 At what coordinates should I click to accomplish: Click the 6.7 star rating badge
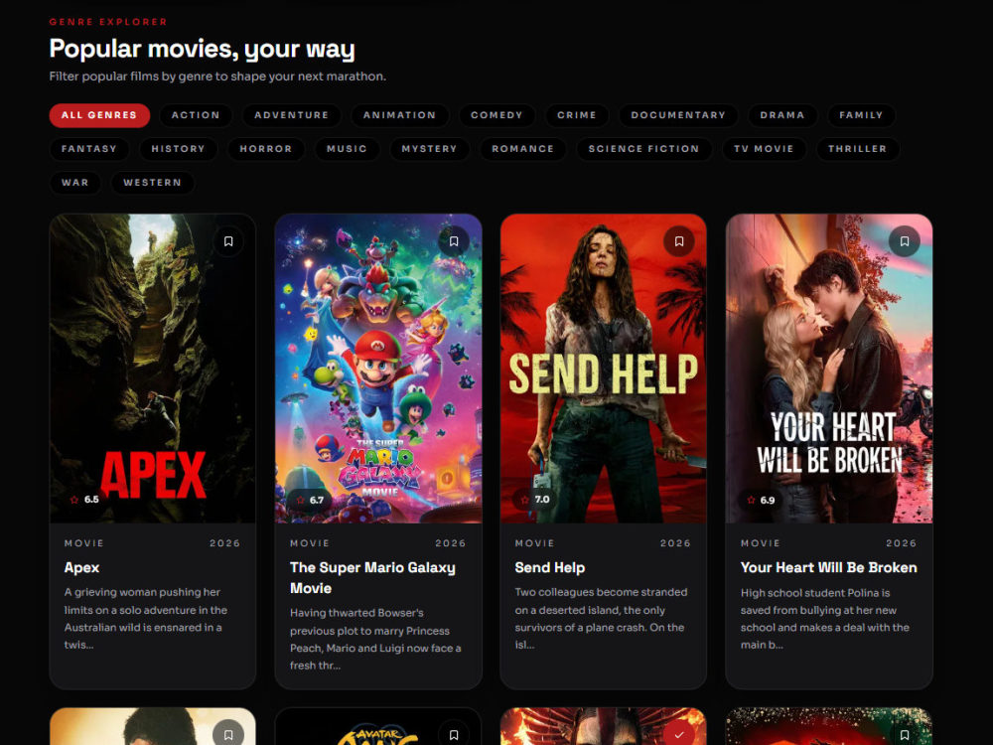coord(310,500)
